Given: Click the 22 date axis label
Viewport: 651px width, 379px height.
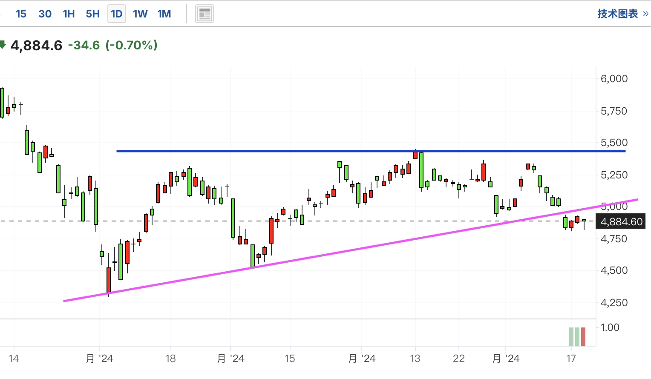Looking at the screenshot, I should click(459, 359).
